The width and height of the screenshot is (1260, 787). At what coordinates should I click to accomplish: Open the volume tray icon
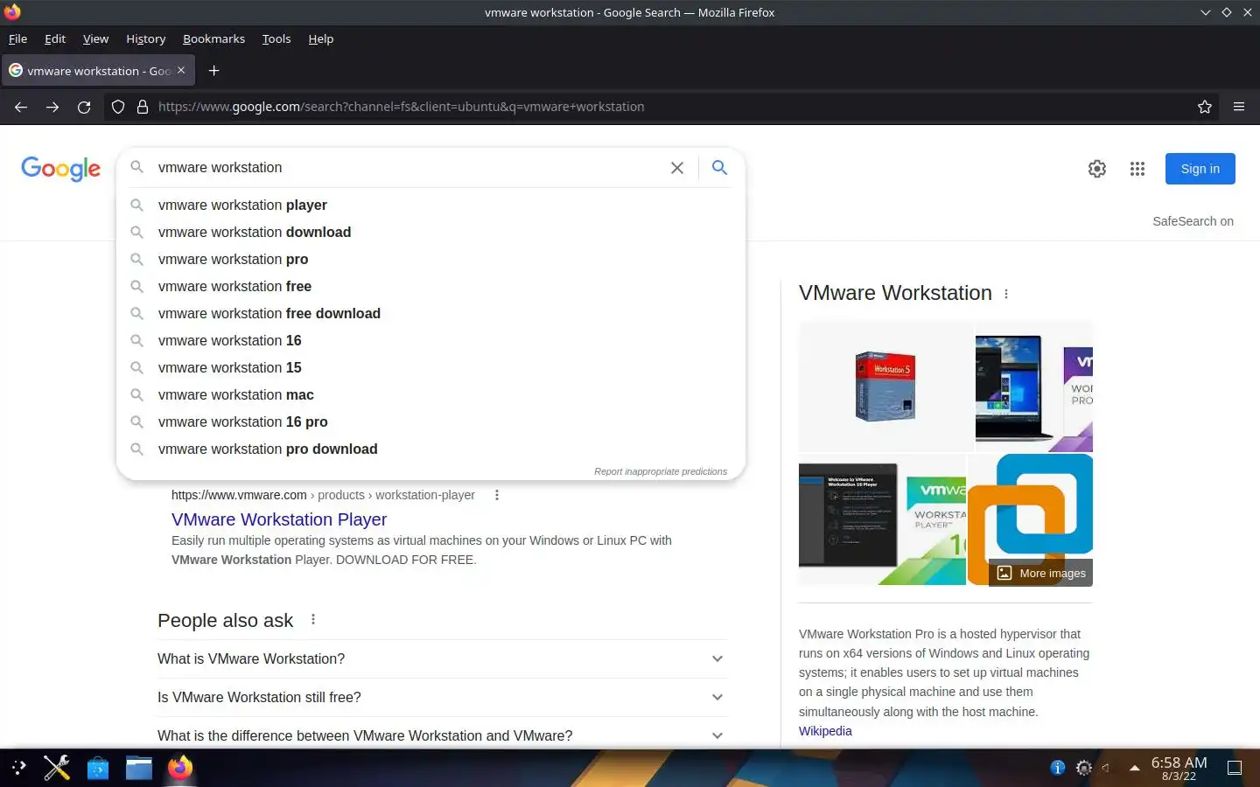[x=1107, y=768]
